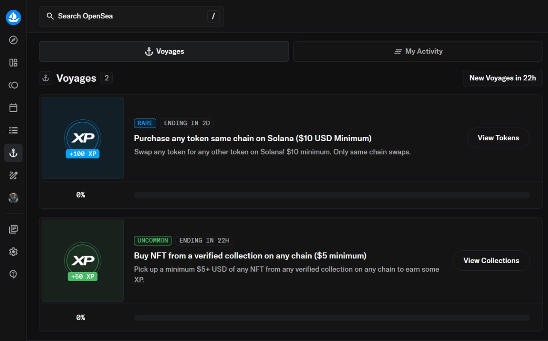Click the New Voyages in 22h button
Viewport: 548px width, 341px height.
point(503,78)
